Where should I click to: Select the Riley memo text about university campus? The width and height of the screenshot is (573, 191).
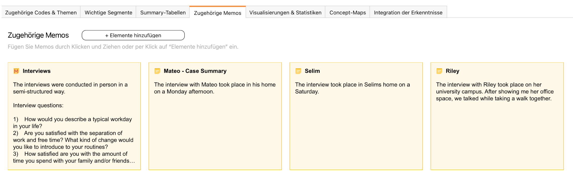(494, 92)
